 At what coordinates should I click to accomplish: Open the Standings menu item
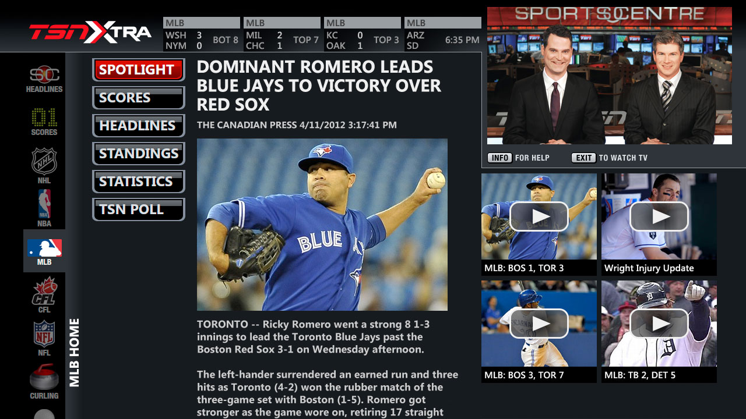tap(139, 154)
